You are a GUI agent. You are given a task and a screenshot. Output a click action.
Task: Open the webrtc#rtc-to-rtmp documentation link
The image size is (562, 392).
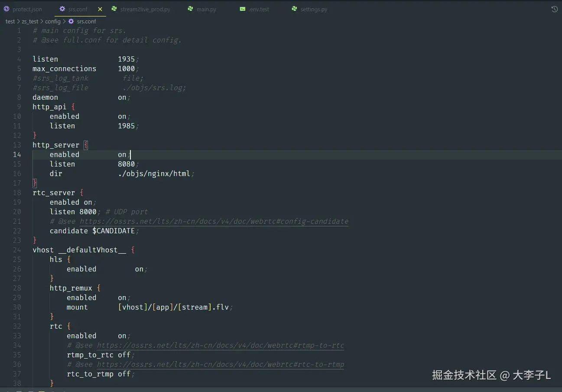click(x=221, y=364)
